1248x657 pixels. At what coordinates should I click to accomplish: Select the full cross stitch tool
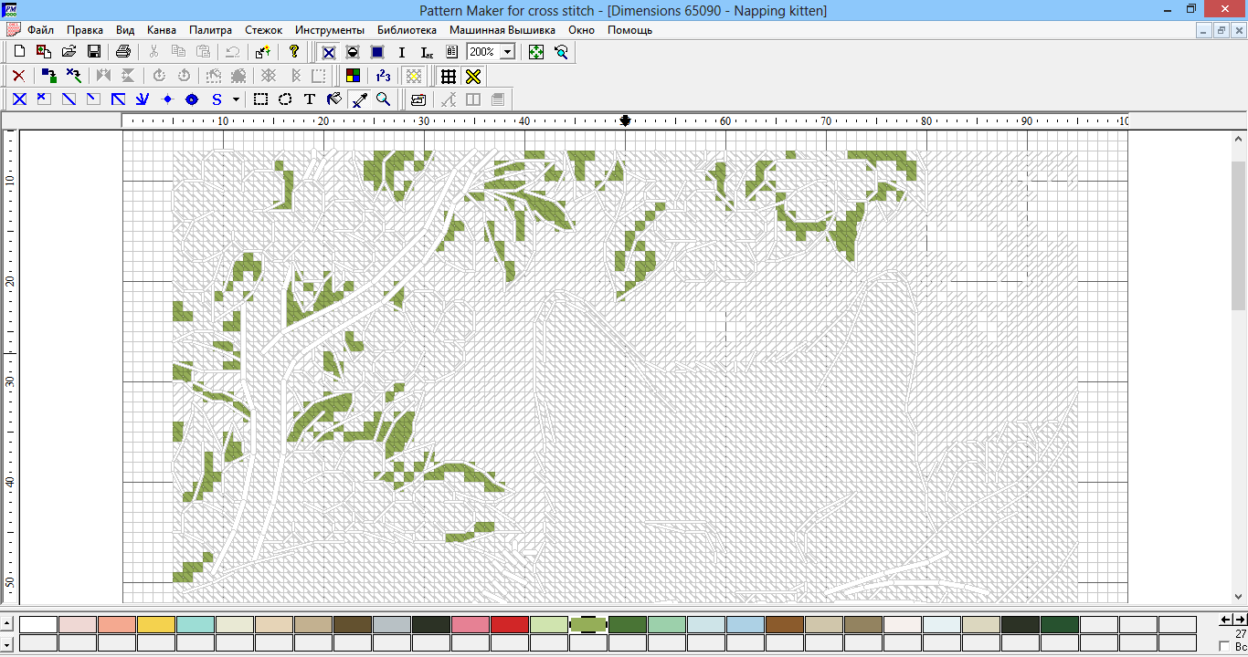[19, 99]
